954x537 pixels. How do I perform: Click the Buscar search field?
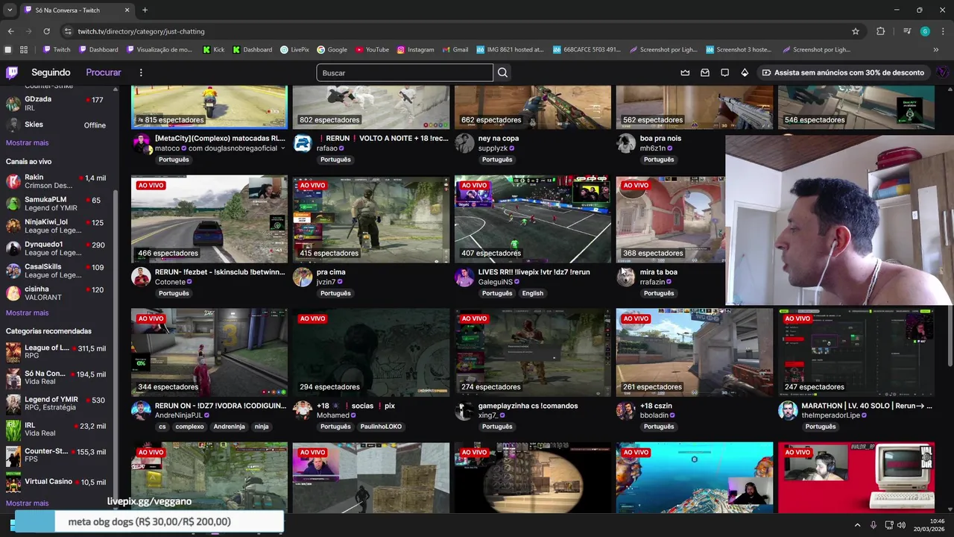click(405, 72)
